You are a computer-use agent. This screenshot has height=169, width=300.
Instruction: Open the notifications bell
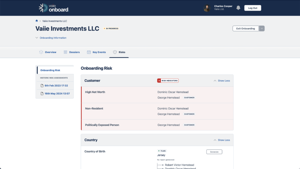[x=238, y=8]
